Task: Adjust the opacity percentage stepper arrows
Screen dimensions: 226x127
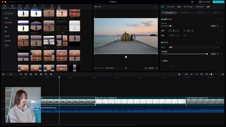Action: pyautogui.click(x=218, y=54)
